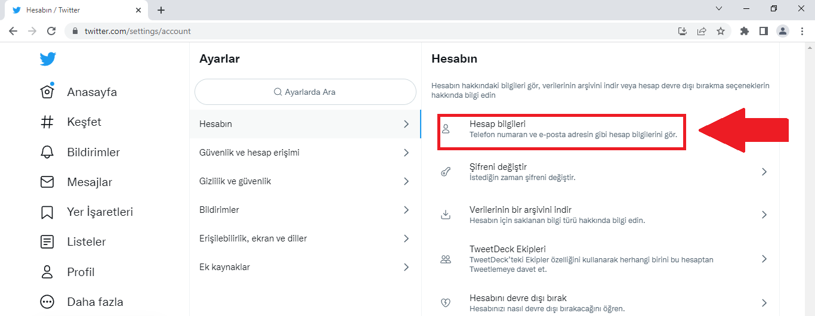Open Hesabını devre dışı bırak

pos(600,303)
